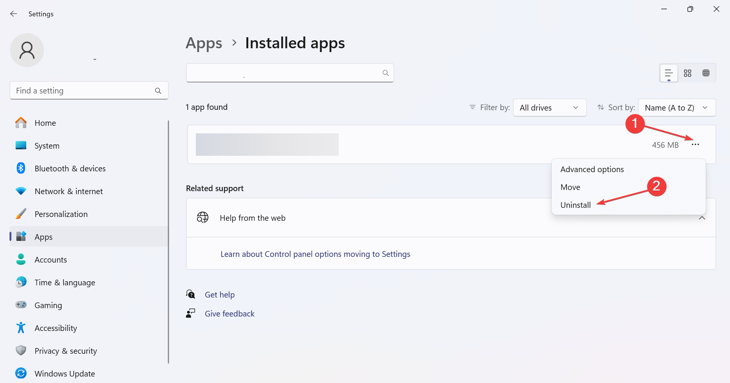This screenshot has height=383, width=730.
Task: Click the Apps breadcrumb link
Action: click(204, 43)
